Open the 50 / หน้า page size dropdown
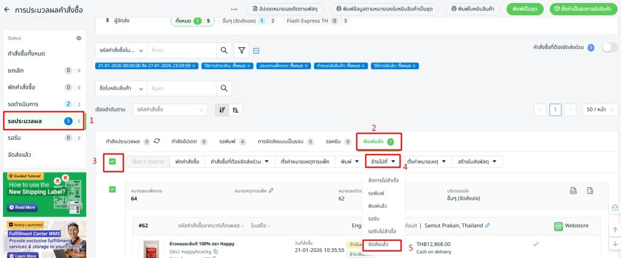Image resolution: width=621 pixels, height=258 pixels. pyautogui.click(x=597, y=110)
